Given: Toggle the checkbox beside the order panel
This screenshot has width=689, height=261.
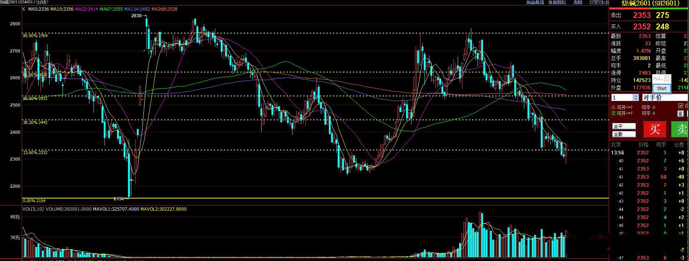Looking at the screenshot, I should [681, 106].
